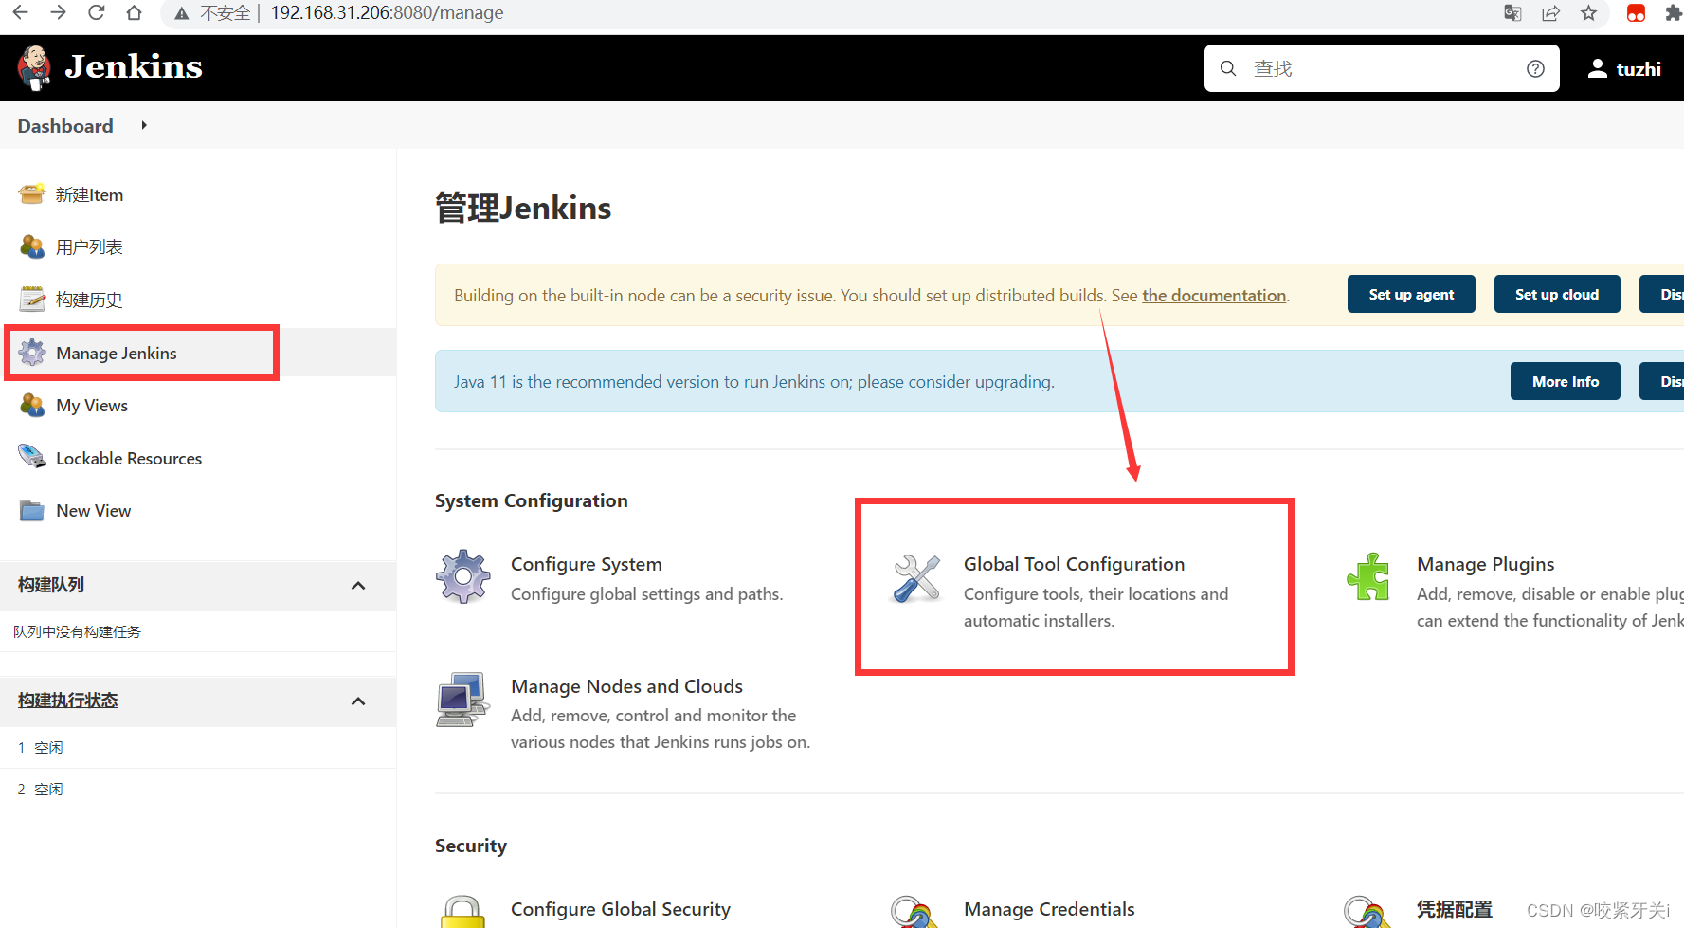The width and height of the screenshot is (1684, 928).
Task: Bookmark this page with the star icon
Action: click(1589, 13)
